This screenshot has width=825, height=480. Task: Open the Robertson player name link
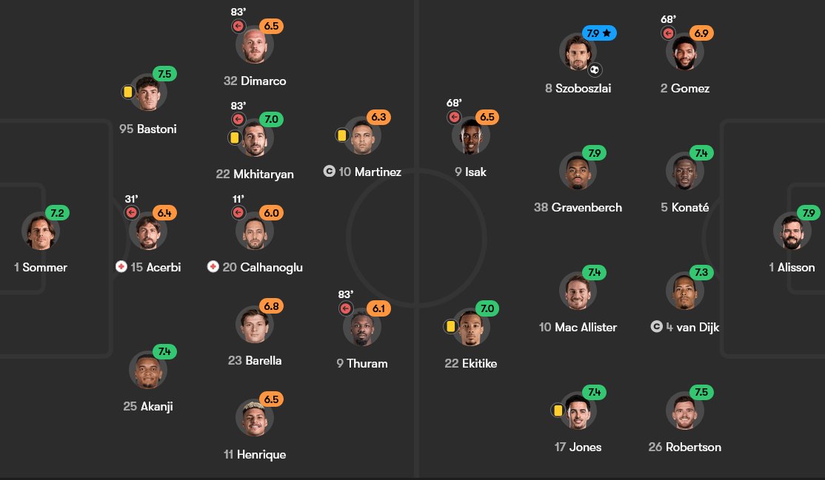tap(684, 447)
